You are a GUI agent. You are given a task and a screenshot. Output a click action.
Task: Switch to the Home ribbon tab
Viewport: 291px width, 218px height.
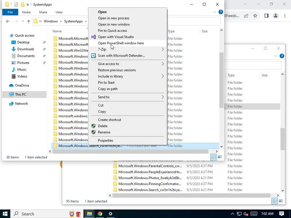(26, 12)
